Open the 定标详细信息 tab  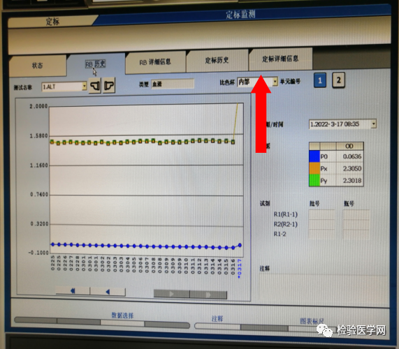[x=280, y=59]
